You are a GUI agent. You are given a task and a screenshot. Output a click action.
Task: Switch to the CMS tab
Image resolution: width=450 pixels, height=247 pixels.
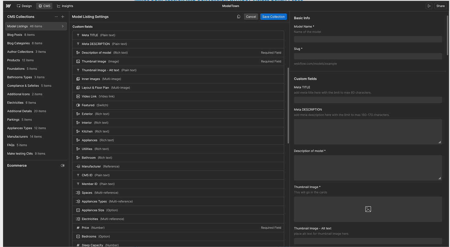pos(44,6)
